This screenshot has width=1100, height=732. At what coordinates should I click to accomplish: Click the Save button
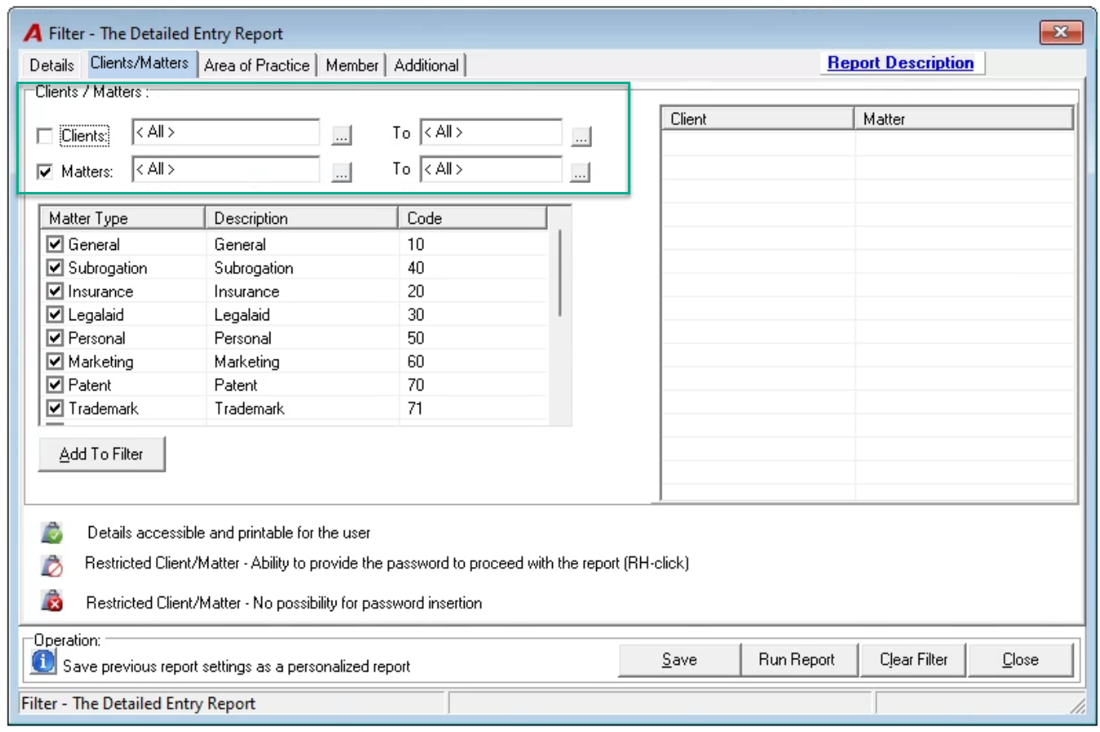(x=679, y=660)
